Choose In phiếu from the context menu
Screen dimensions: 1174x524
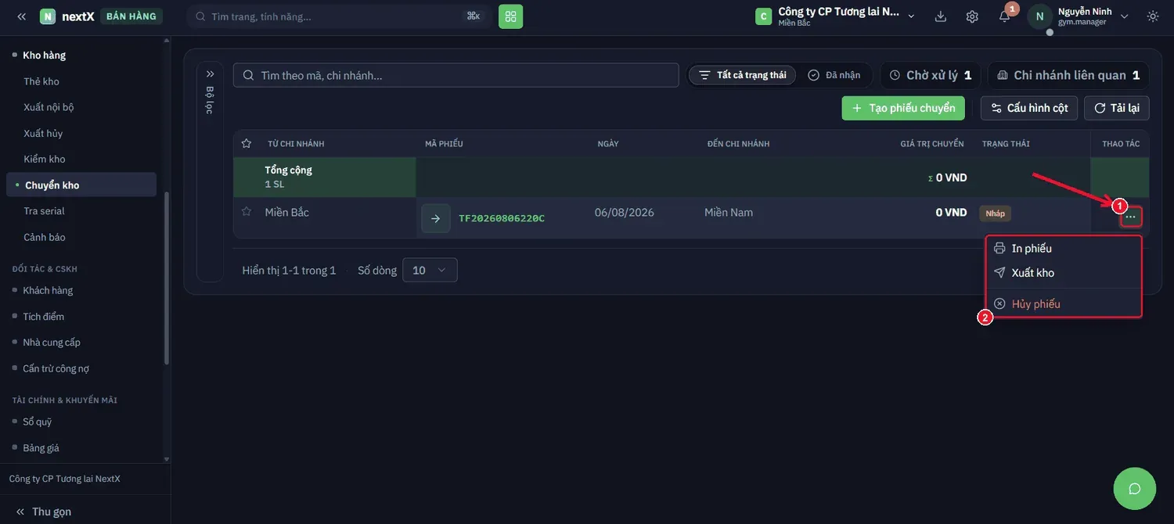coord(1064,249)
